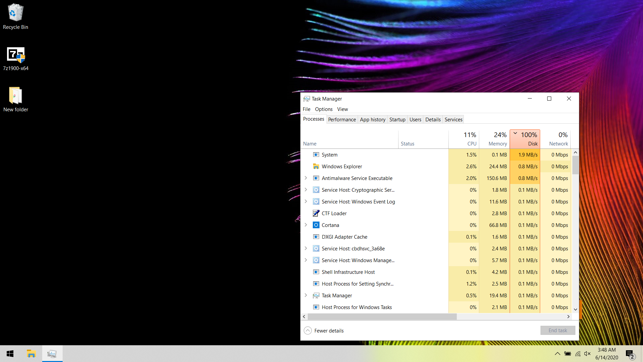The width and height of the screenshot is (643, 362).
Task: Click the Host Process for Setting Synchr... icon
Action: (x=316, y=284)
